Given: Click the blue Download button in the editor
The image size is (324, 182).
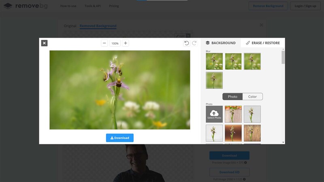Looking at the screenshot, I should coord(119,138).
